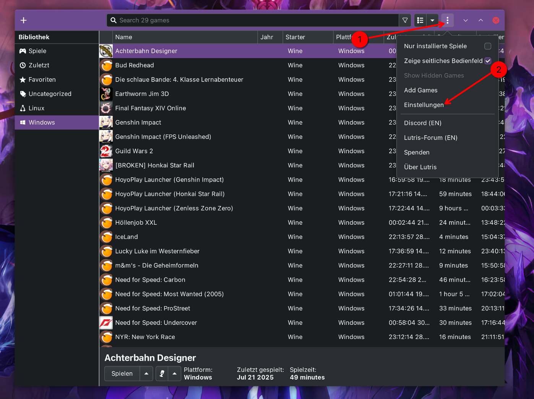Open Discord (EN) menu entry
The width and height of the screenshot is (534, 399).
[447, 123]
